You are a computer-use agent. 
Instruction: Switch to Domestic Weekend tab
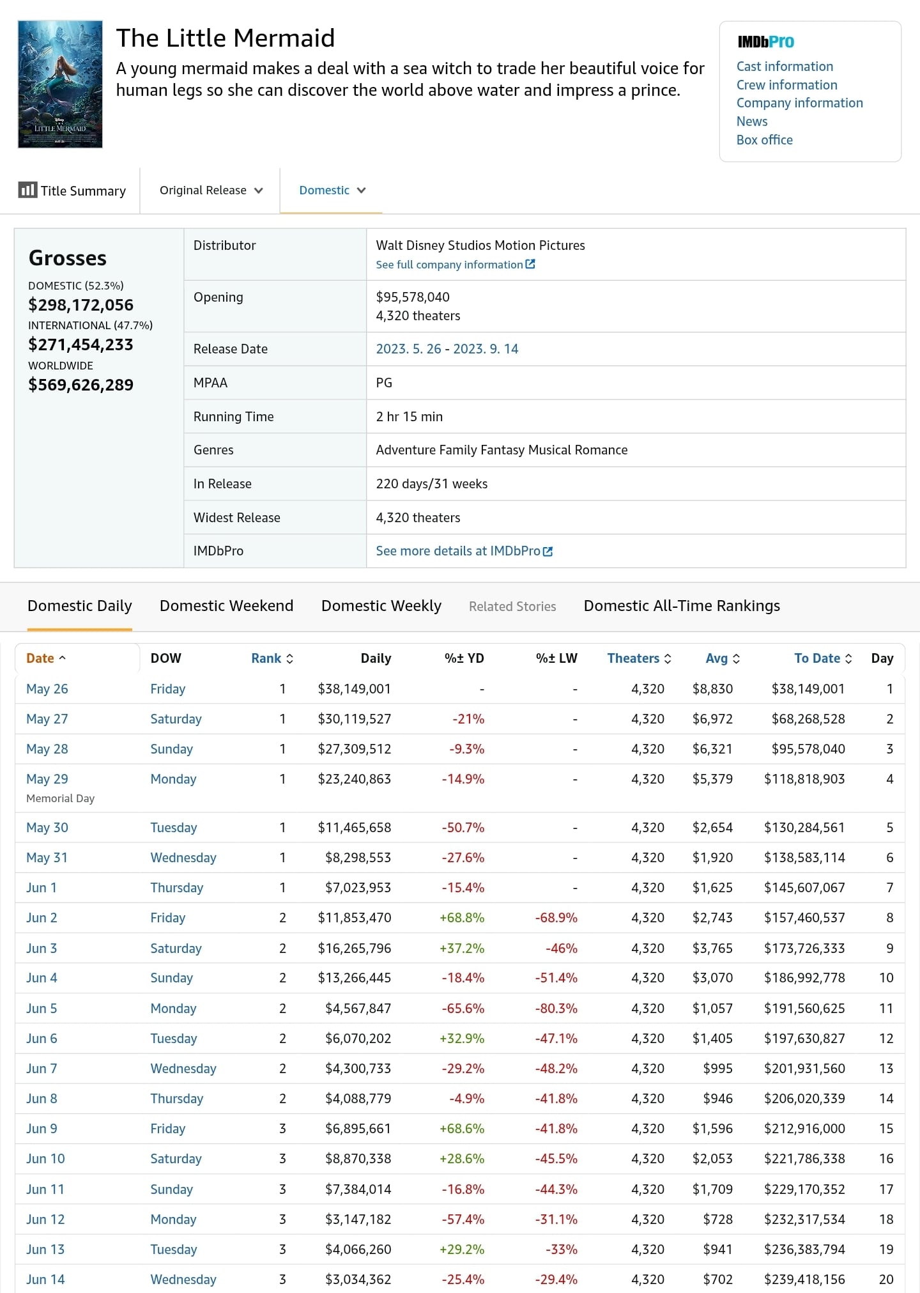[x=226, y=605]
